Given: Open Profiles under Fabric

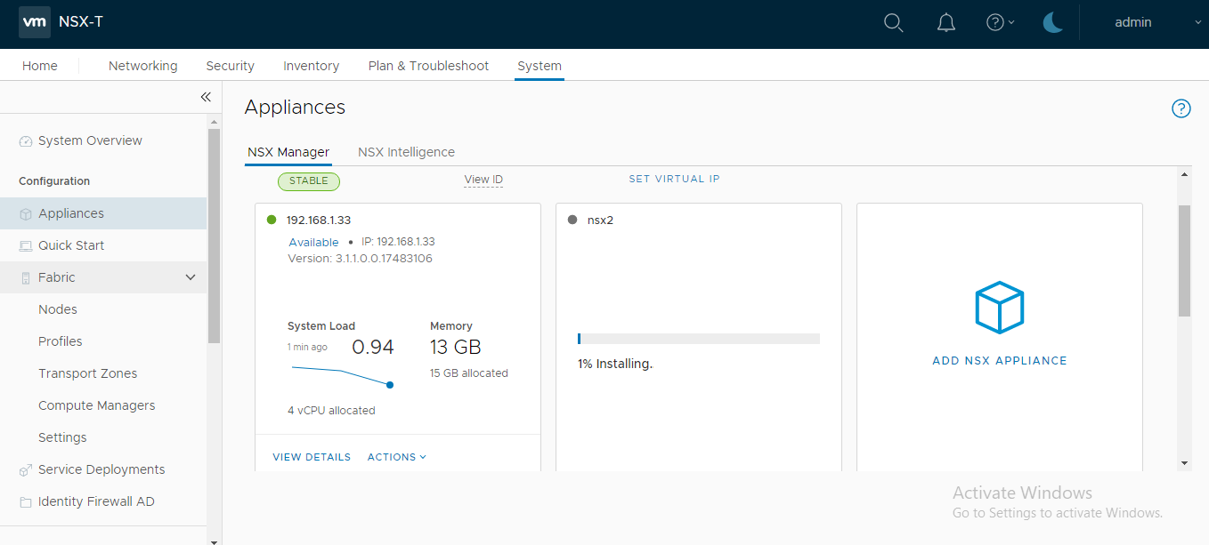Looking at the screenshot, I should click(x=61, y=341).
